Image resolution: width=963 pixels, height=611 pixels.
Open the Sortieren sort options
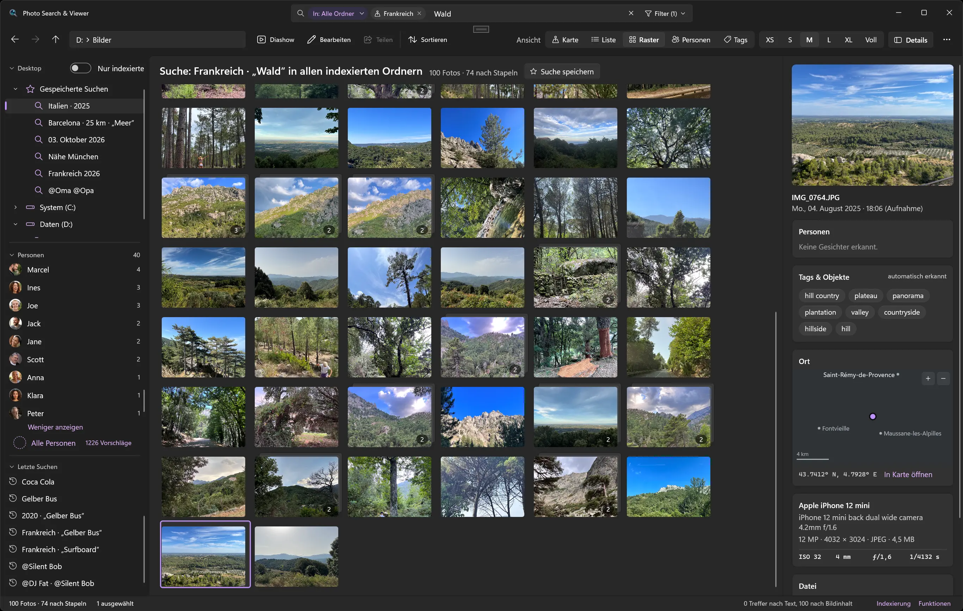click(x=427, y=39)
